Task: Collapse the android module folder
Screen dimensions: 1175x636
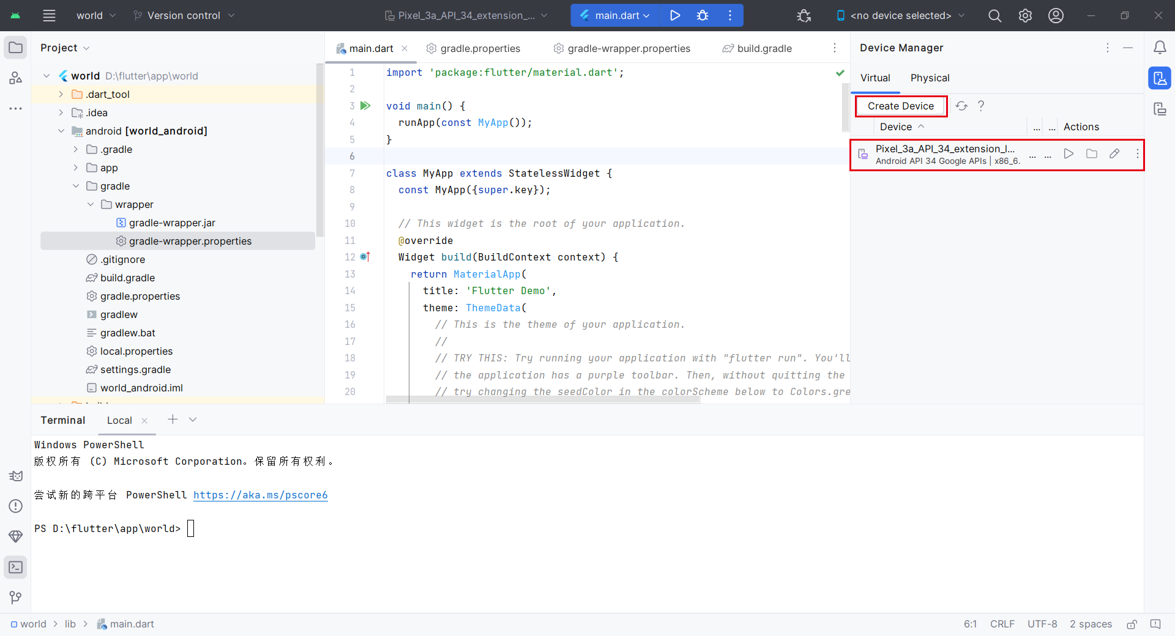Action: [x=61, y=131]
